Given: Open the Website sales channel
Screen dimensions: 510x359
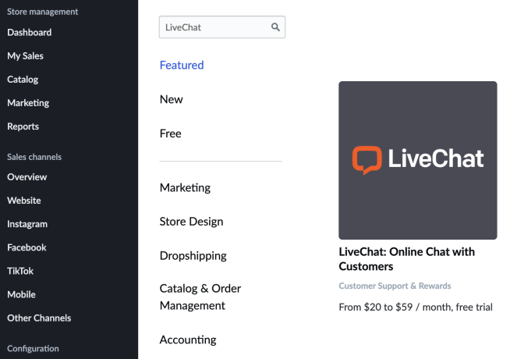Looking at the screenshot, I should click(x=24, y=201).
